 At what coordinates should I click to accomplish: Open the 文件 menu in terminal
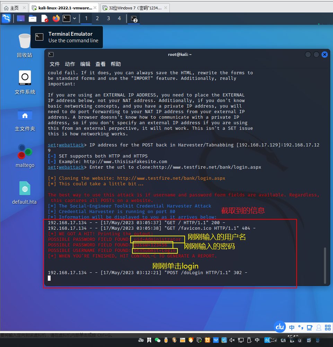pyautogui.click(x=55, y=64)
